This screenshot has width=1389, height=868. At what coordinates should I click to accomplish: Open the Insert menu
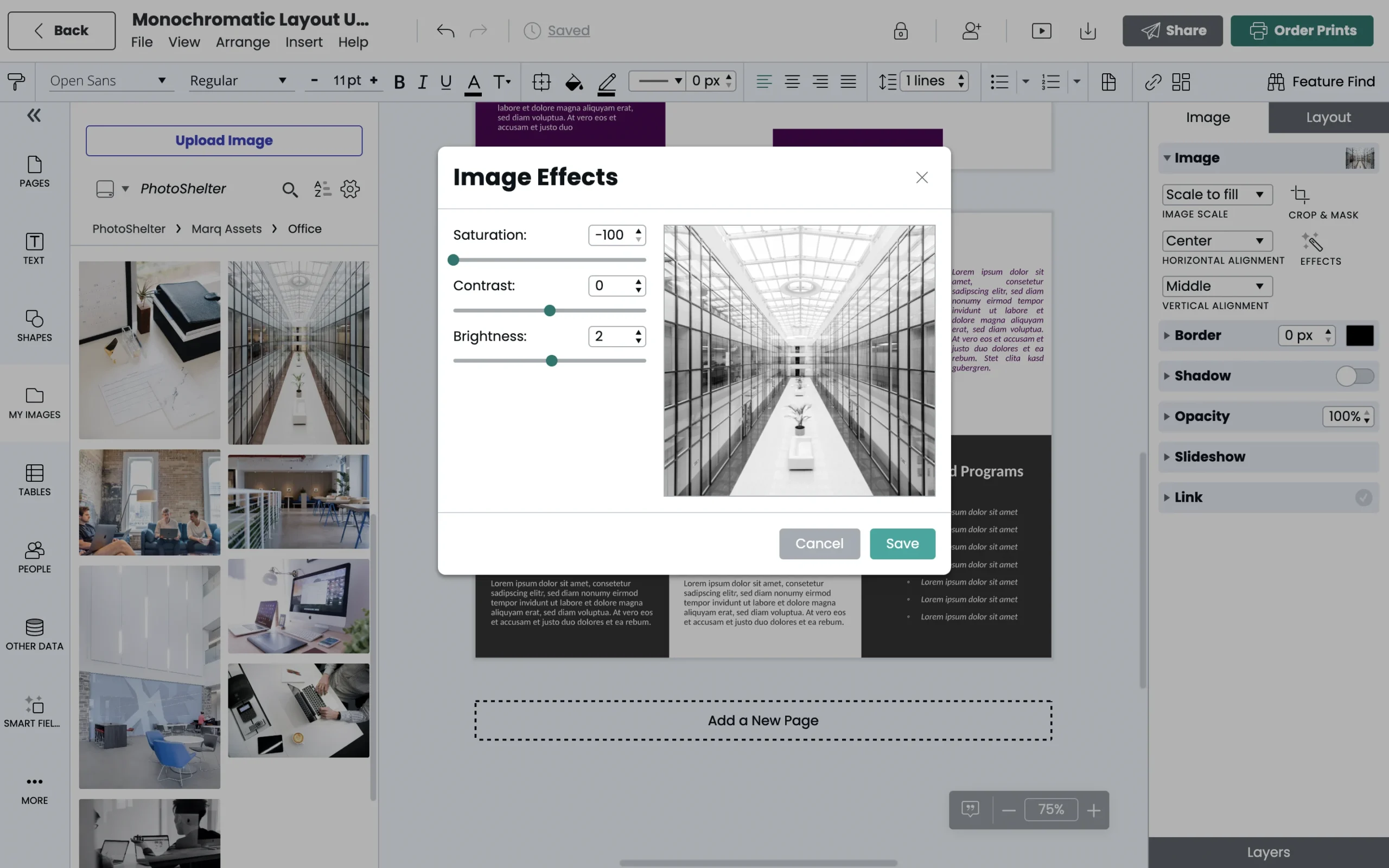click(304, 41)
